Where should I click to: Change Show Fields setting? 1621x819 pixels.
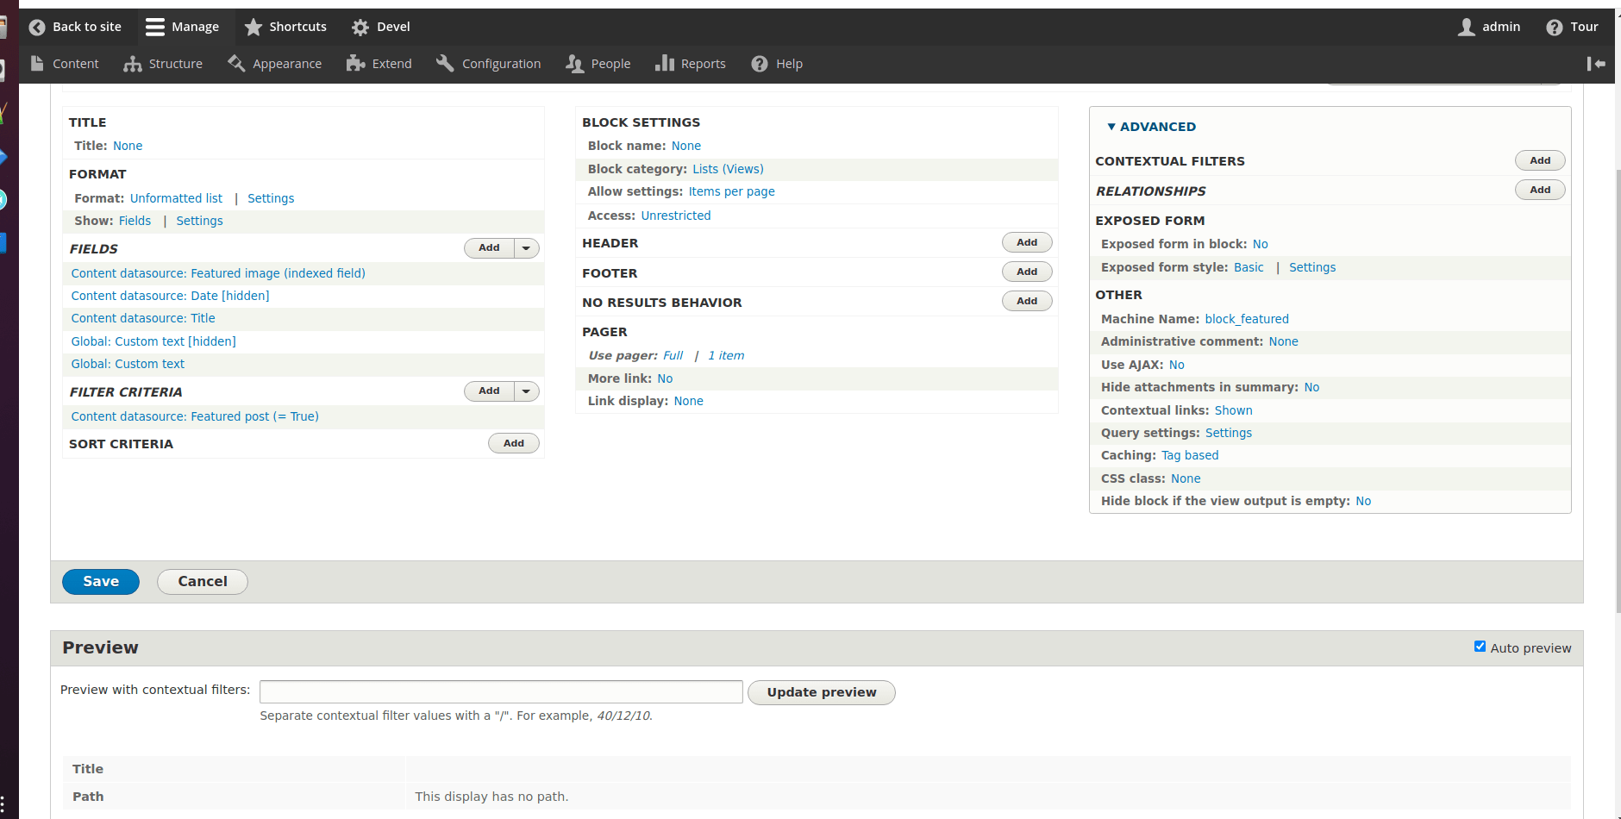pyautogui.click(x=135, y=221)
